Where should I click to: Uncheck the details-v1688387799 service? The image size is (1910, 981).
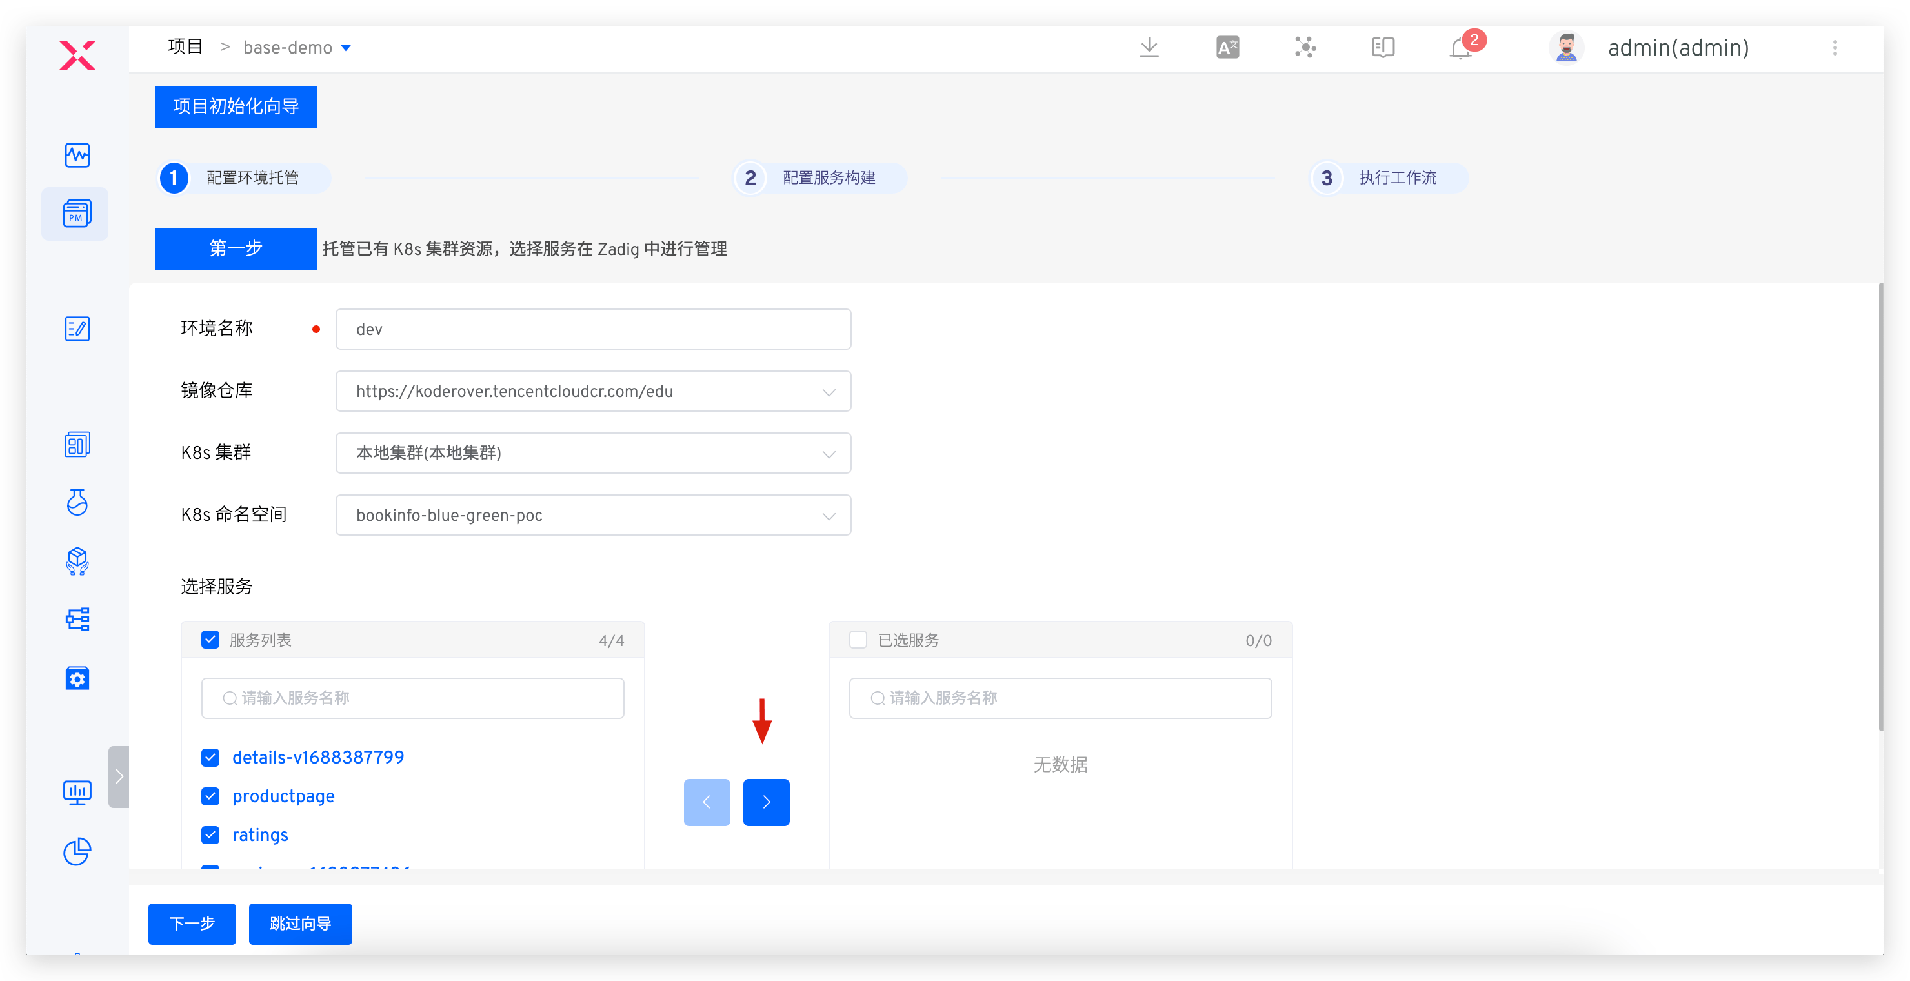point(210,757)
